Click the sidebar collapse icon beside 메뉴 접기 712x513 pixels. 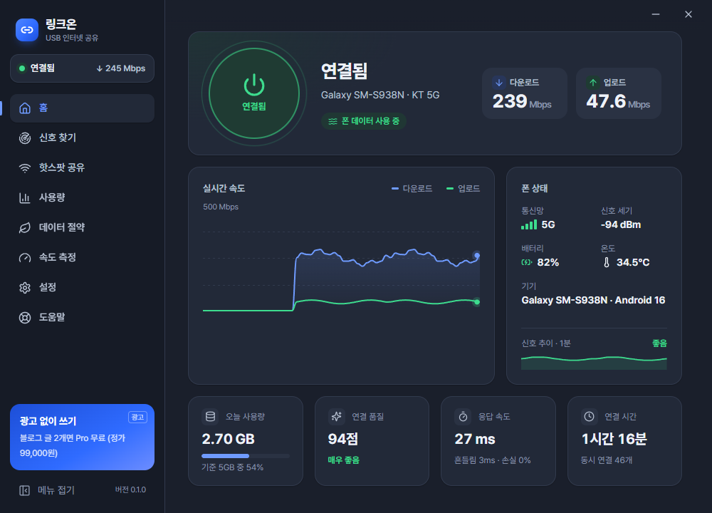24,490
